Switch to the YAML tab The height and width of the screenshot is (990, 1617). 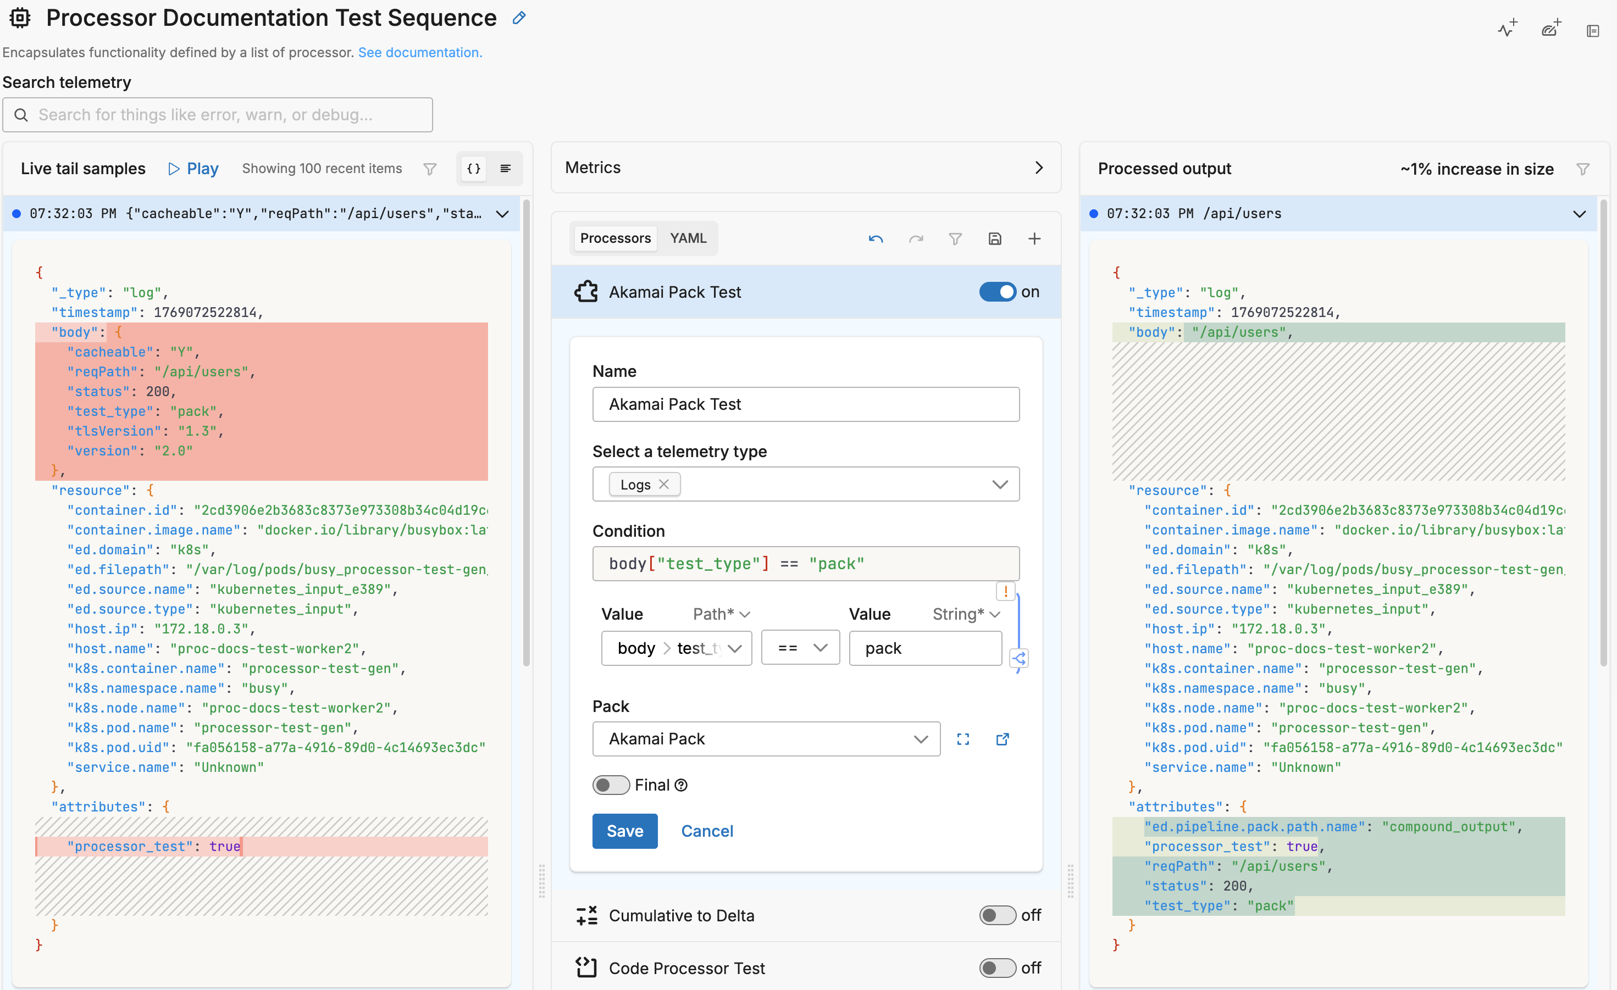tap(688, 238)
